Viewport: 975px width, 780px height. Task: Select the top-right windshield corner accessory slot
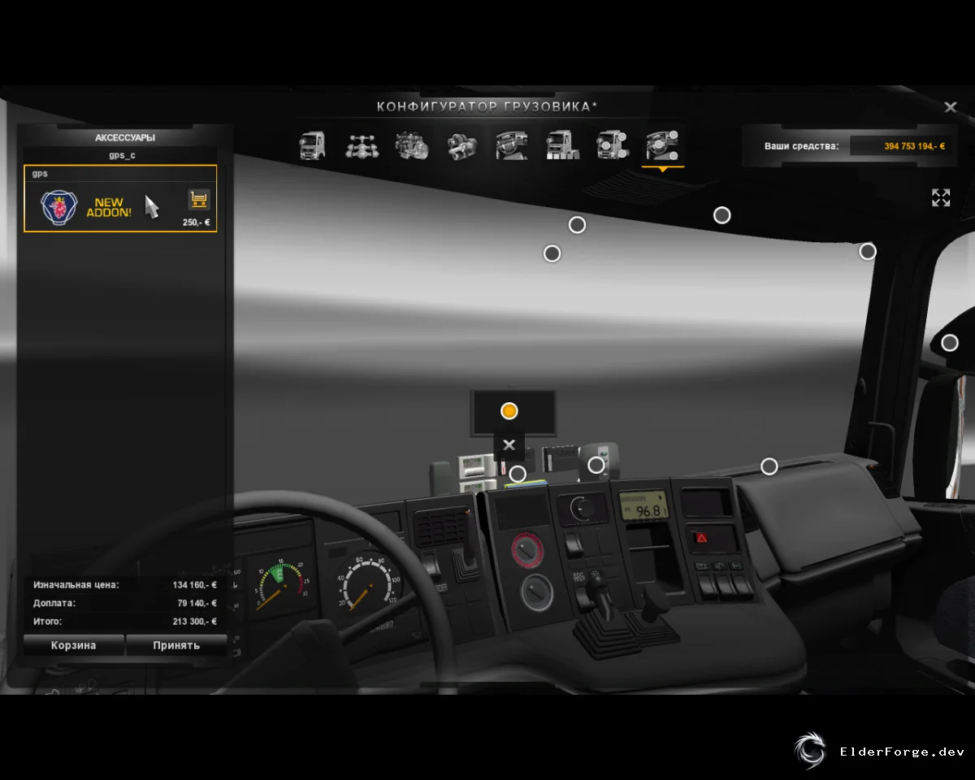pos(868,252)
